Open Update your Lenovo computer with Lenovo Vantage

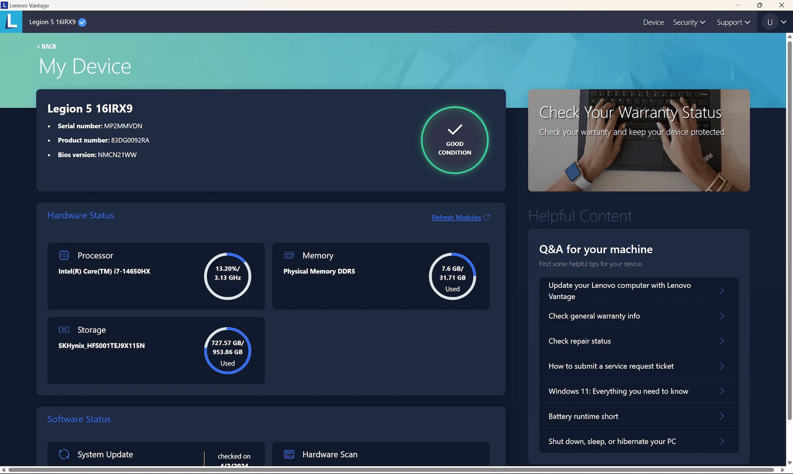tap(639, 291)
